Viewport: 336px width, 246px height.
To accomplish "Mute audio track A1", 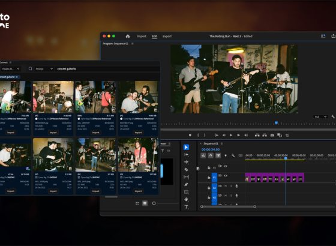I will click(226, 186).
